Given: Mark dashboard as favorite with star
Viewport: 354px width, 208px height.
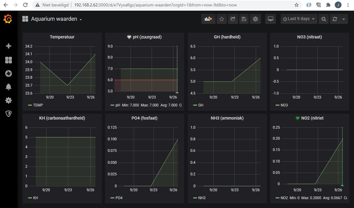Looking at the screenshot, I should (x=222, y=19).
